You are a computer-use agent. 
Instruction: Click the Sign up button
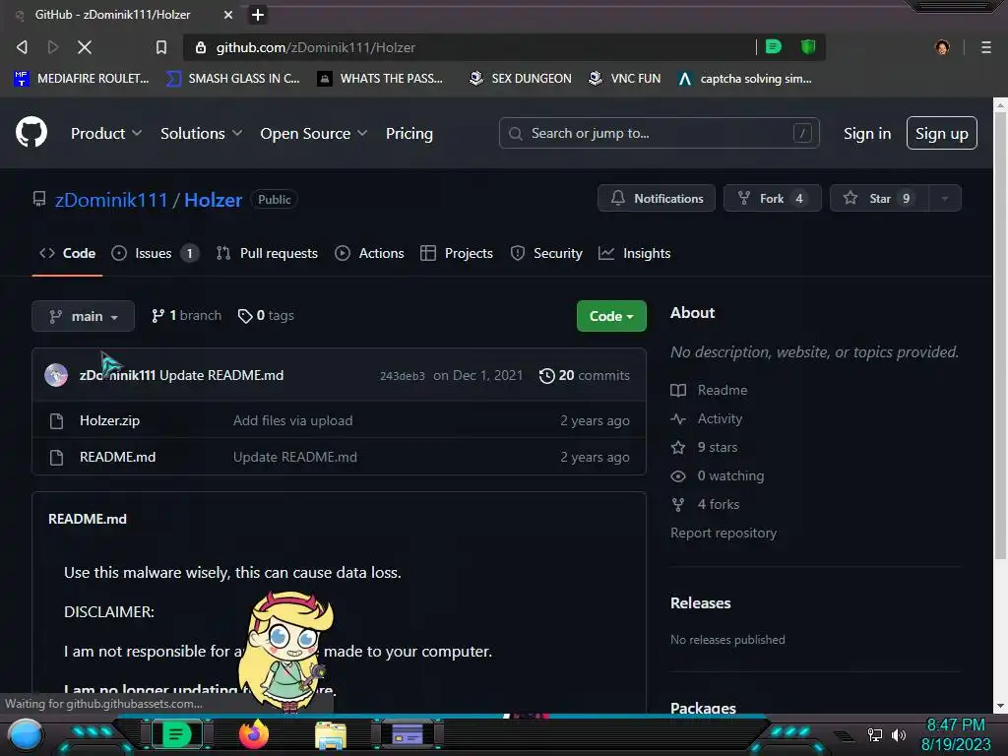tap(941, 133)
